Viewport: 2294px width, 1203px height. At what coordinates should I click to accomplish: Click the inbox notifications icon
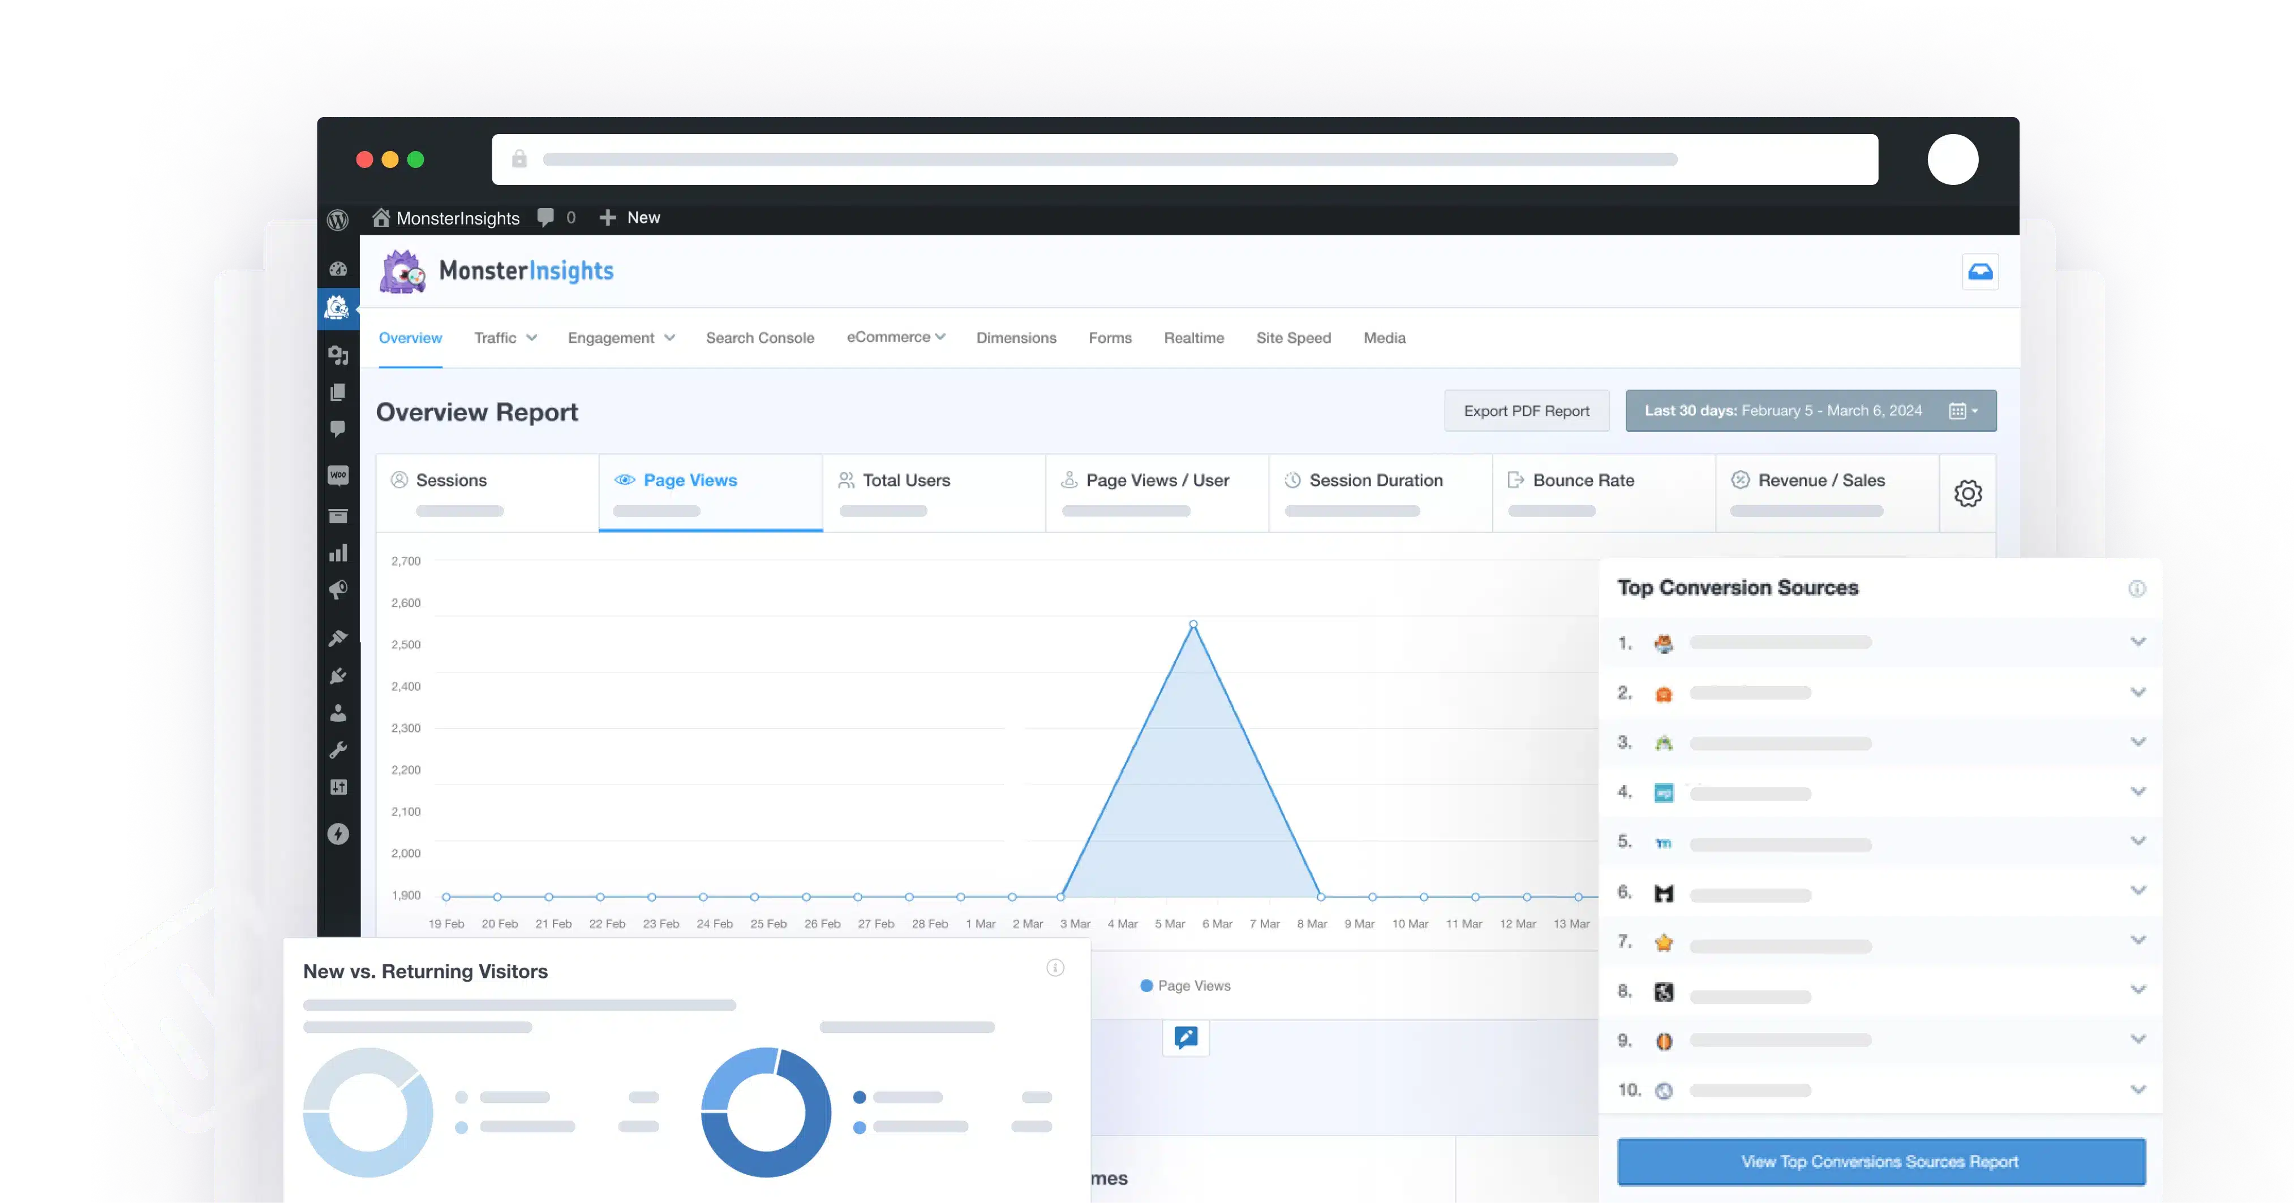(1979, 271)
